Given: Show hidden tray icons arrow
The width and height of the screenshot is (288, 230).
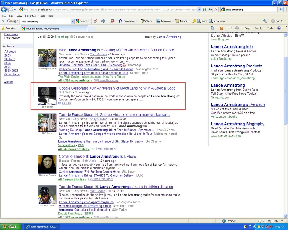Looking at the screenshot, I should [255, 227].
